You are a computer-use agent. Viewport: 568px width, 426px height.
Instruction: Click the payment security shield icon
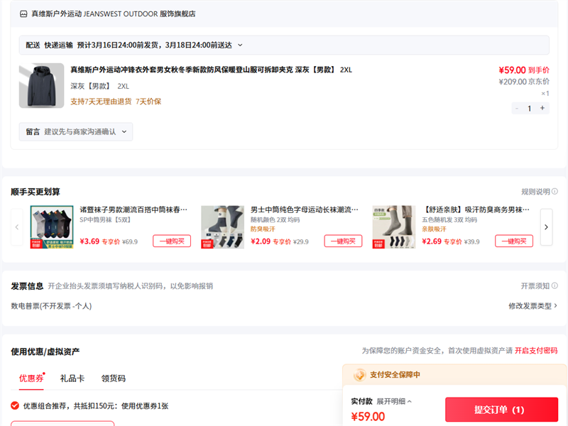(x=360, y=375)
